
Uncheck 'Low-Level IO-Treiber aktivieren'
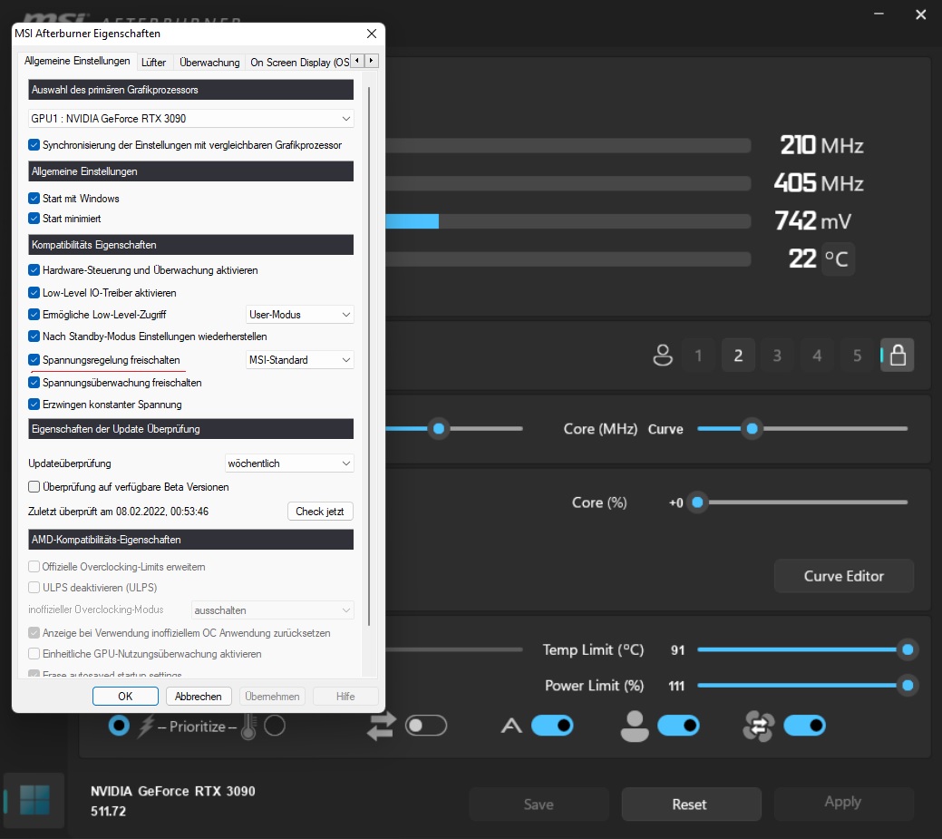click(x=34, y=293)
